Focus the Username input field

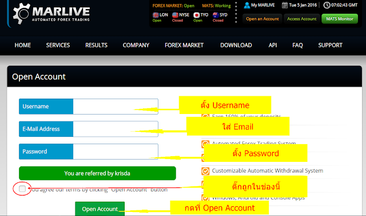pyautogui.click(x=116, y=107)
